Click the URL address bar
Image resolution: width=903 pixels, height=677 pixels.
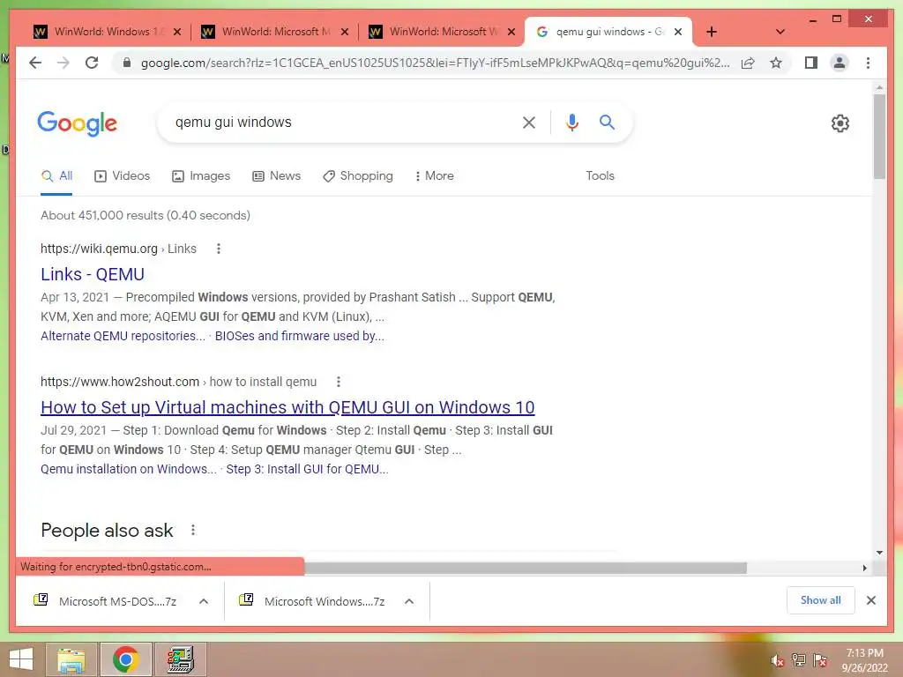click(435, 63)
